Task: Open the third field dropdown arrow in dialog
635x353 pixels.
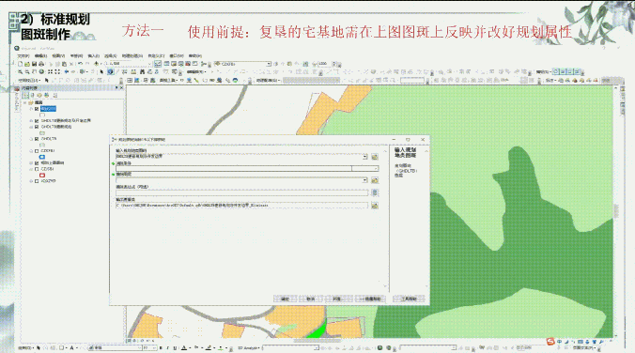Action: click(364, 180)
